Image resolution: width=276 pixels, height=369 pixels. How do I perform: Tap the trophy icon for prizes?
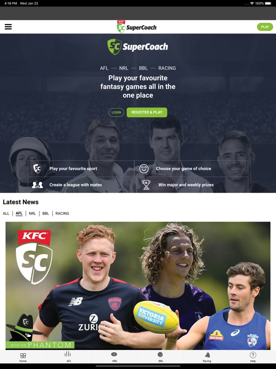click(x=146, y=185)
